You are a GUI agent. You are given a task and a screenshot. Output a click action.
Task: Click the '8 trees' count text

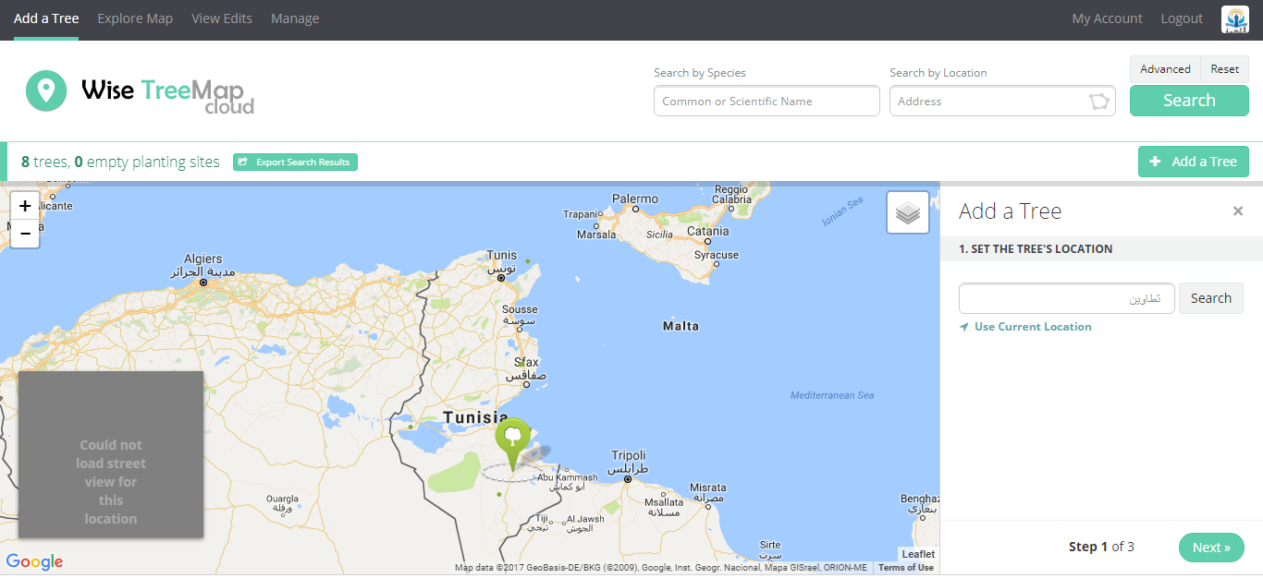pyautogui.click(x=44, y=162)
